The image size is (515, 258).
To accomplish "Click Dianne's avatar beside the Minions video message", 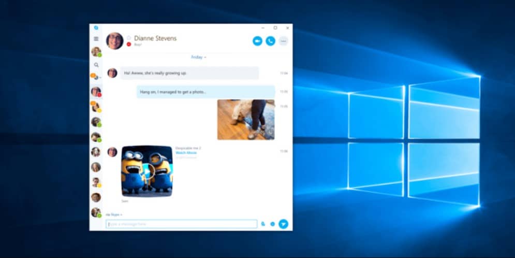I will click(x=112, y=152).
